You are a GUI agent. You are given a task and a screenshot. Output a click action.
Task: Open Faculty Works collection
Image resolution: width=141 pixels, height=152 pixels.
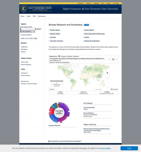tap(55, 30)
